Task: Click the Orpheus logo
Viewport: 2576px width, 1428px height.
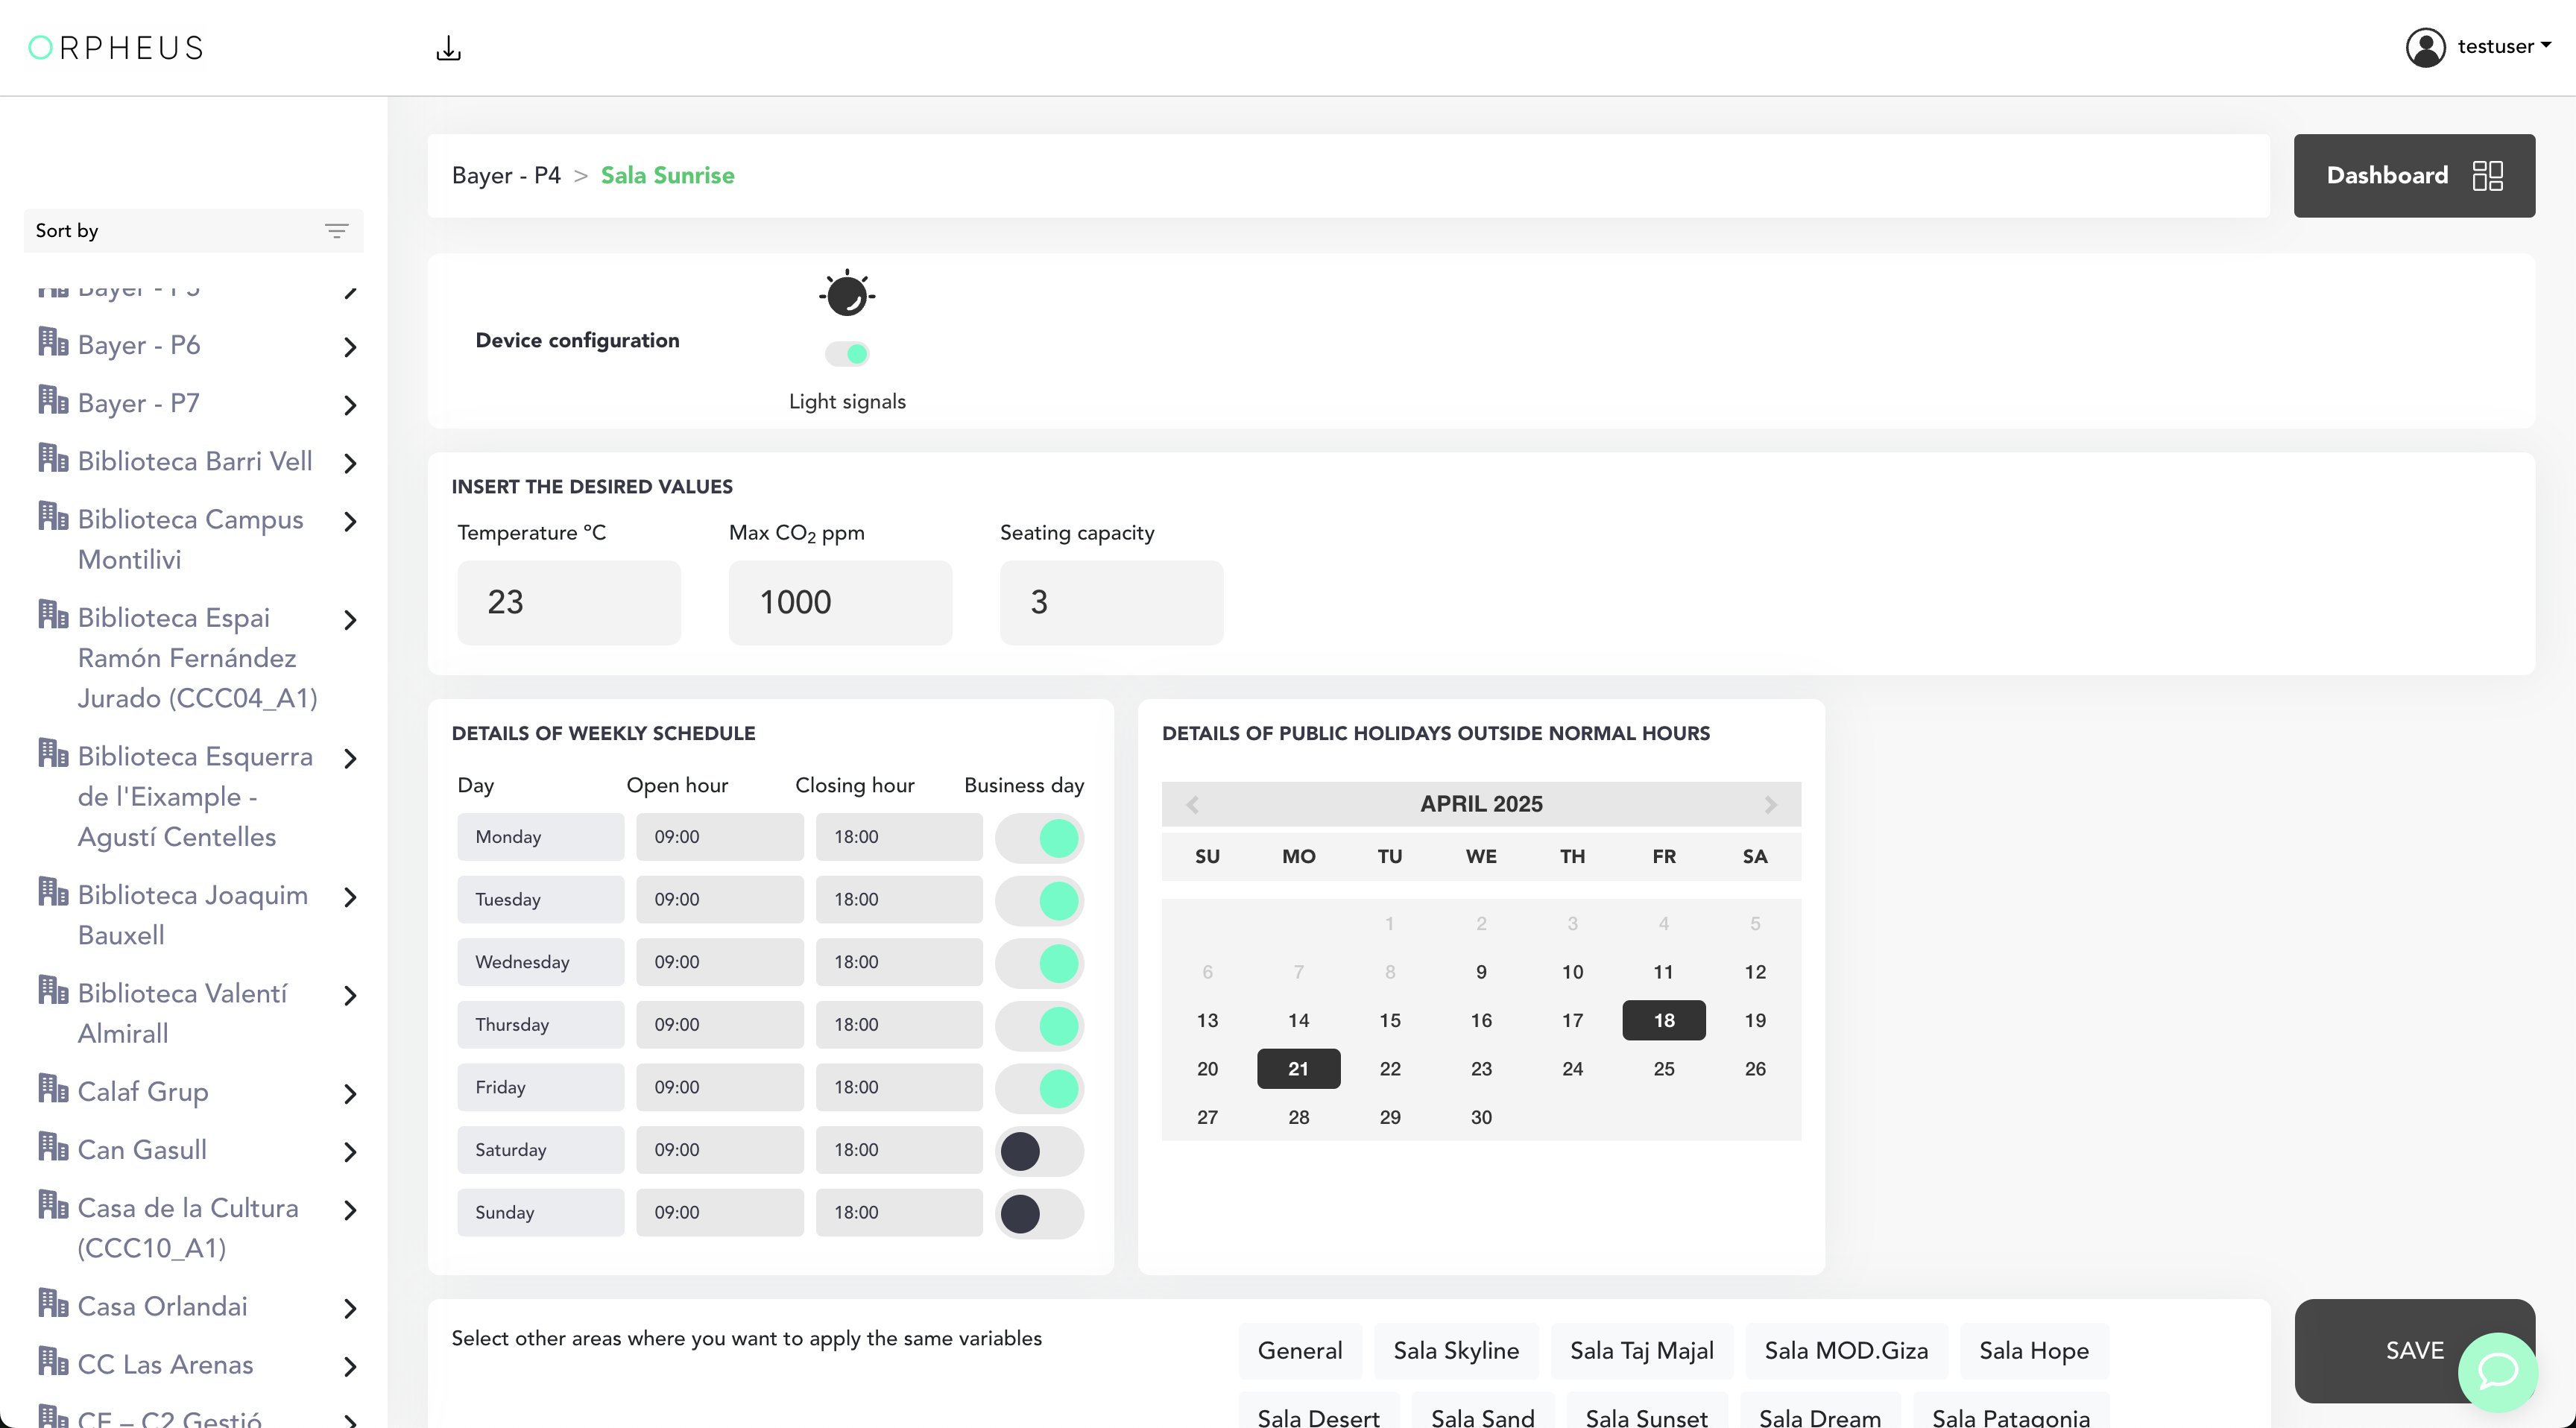Action: (x=116, y=48)
